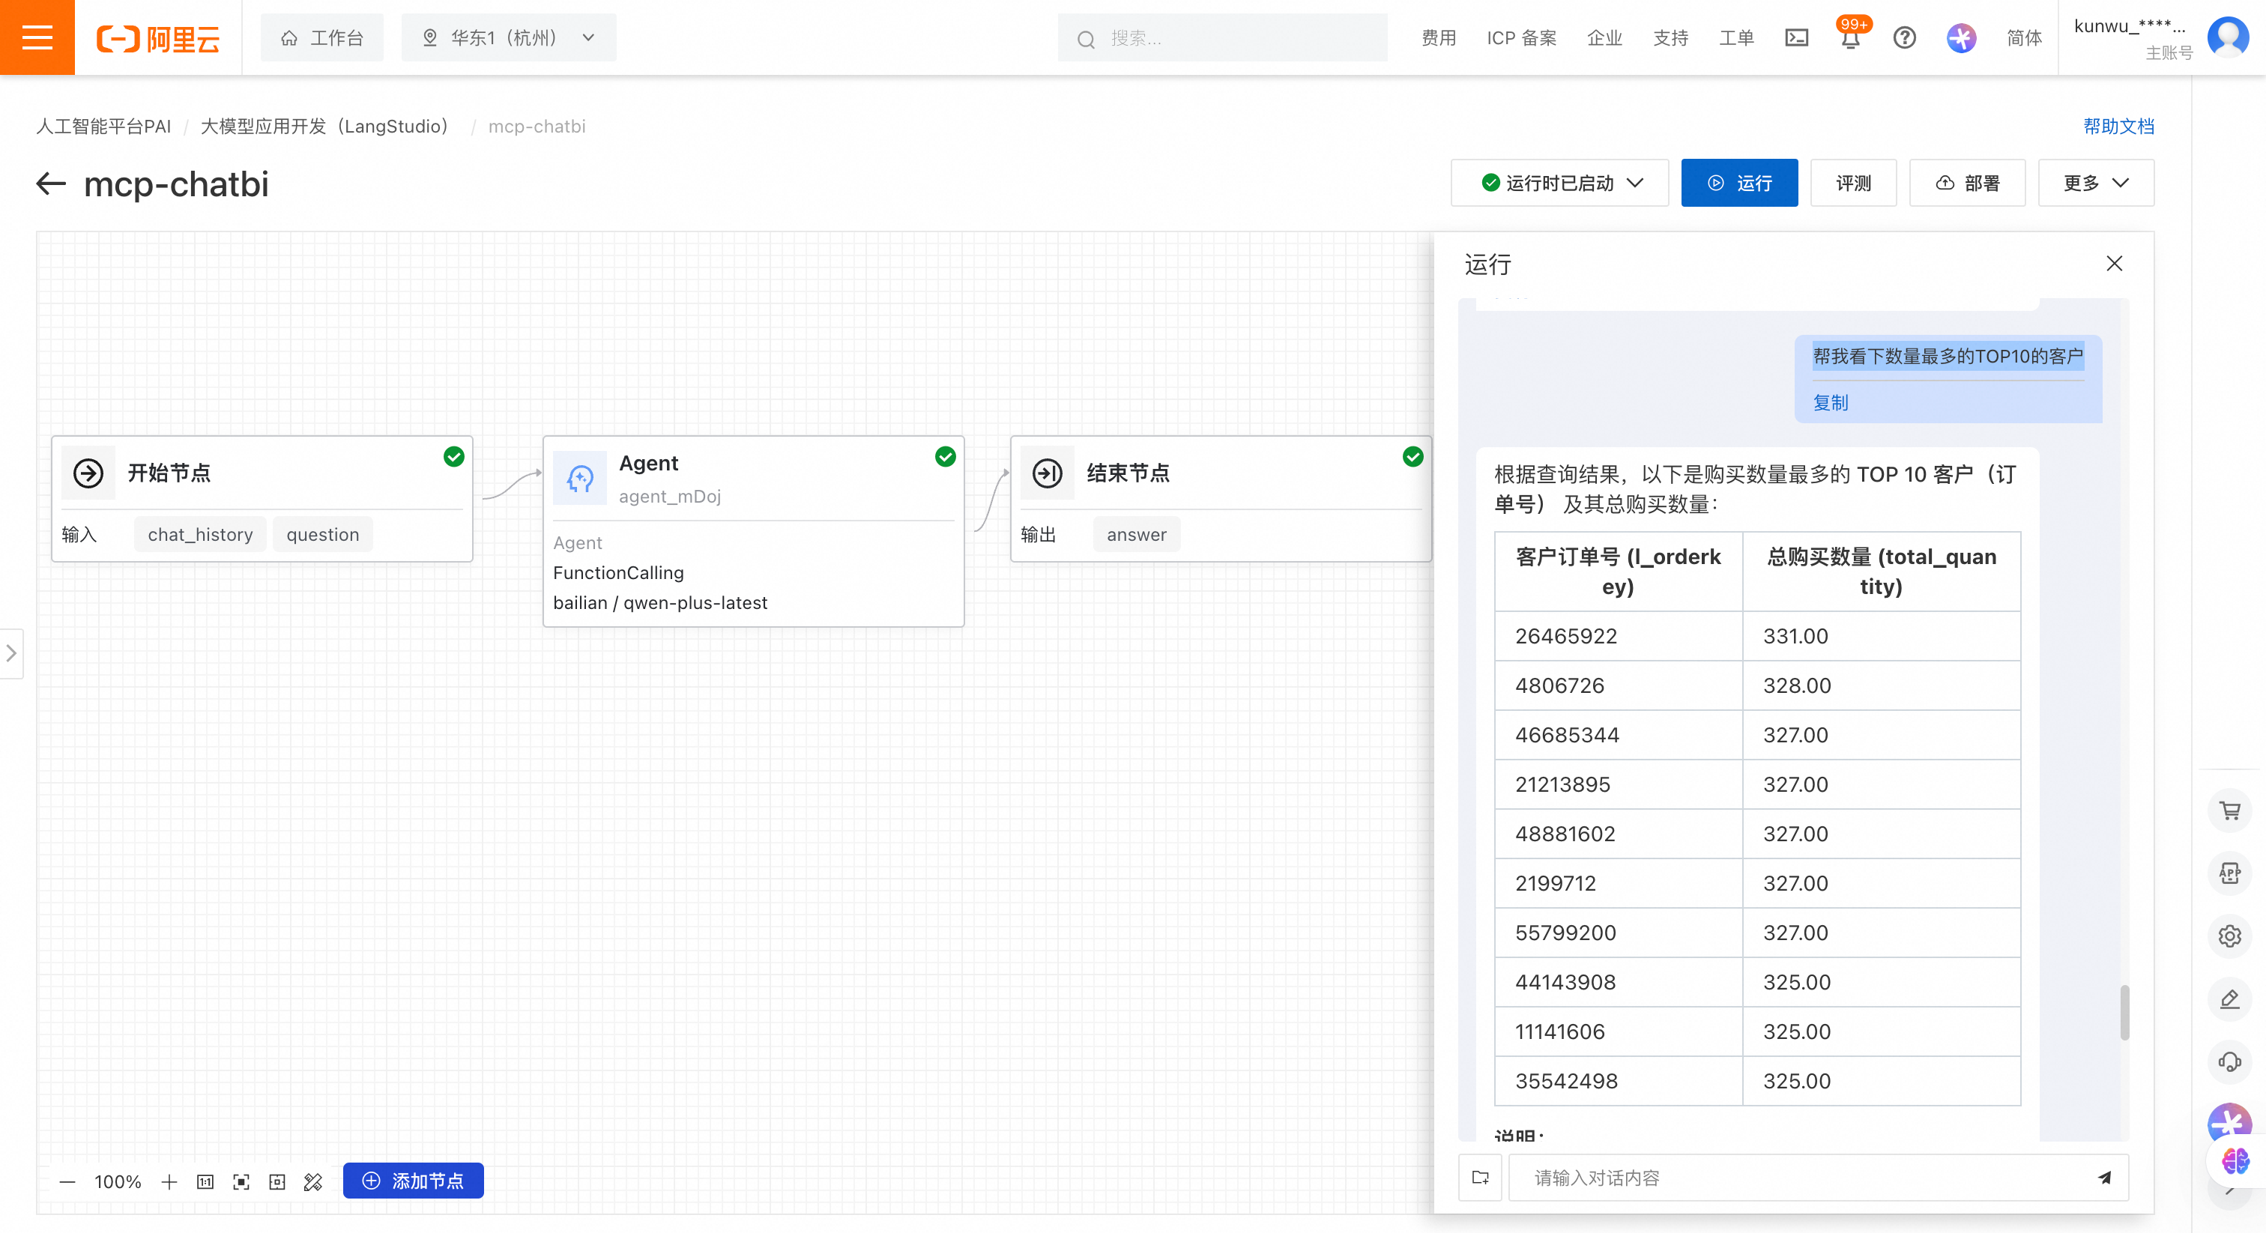Fit canvas to view icon

pos(241,1182)
